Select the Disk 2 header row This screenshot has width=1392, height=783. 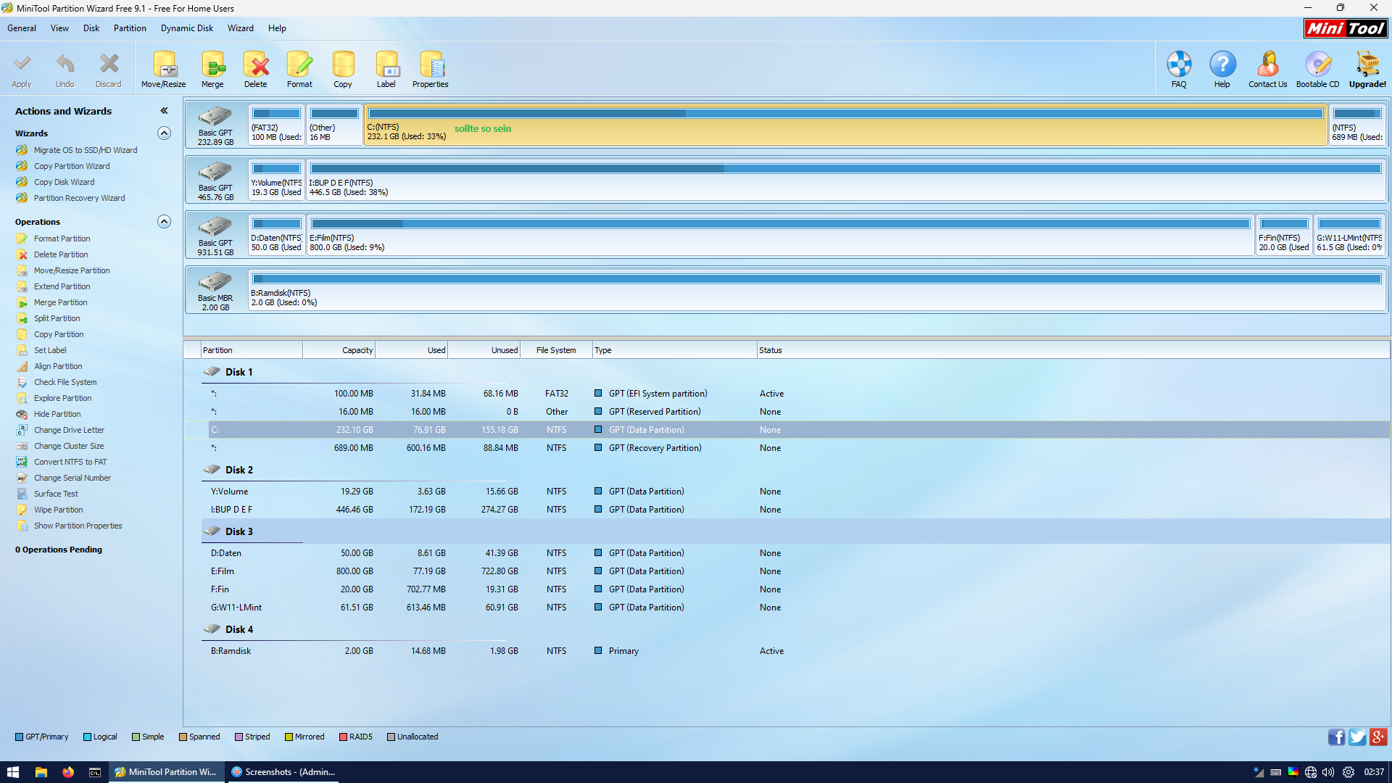239,470
